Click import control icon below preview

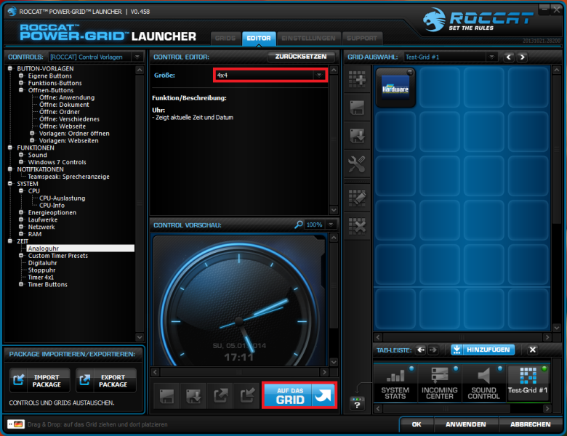coord(247,396)
